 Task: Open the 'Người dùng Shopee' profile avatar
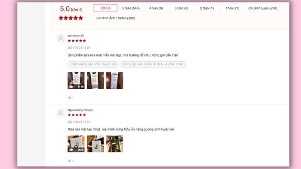(x=61, y=112)
